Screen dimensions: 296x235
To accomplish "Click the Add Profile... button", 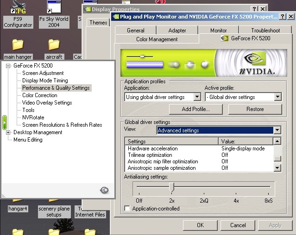I will pos(195,109).
